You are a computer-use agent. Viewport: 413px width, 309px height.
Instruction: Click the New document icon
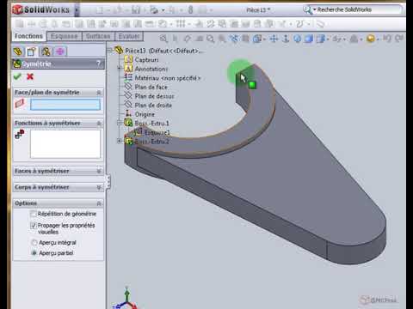point(99,9)
